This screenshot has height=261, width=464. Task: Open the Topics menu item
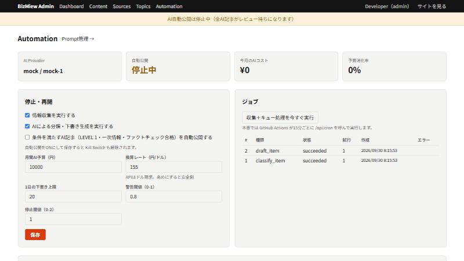pos(143,6)
